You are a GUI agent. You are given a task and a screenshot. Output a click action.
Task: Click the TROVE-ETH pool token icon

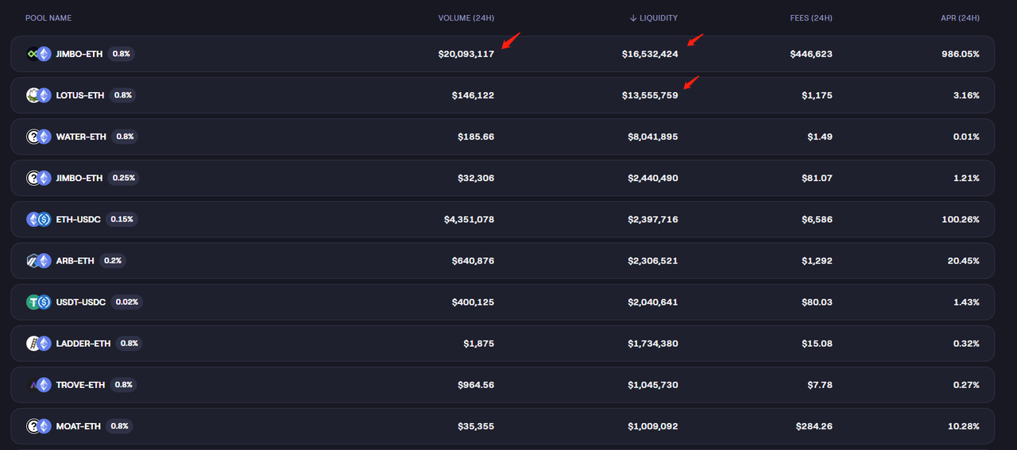39,385
